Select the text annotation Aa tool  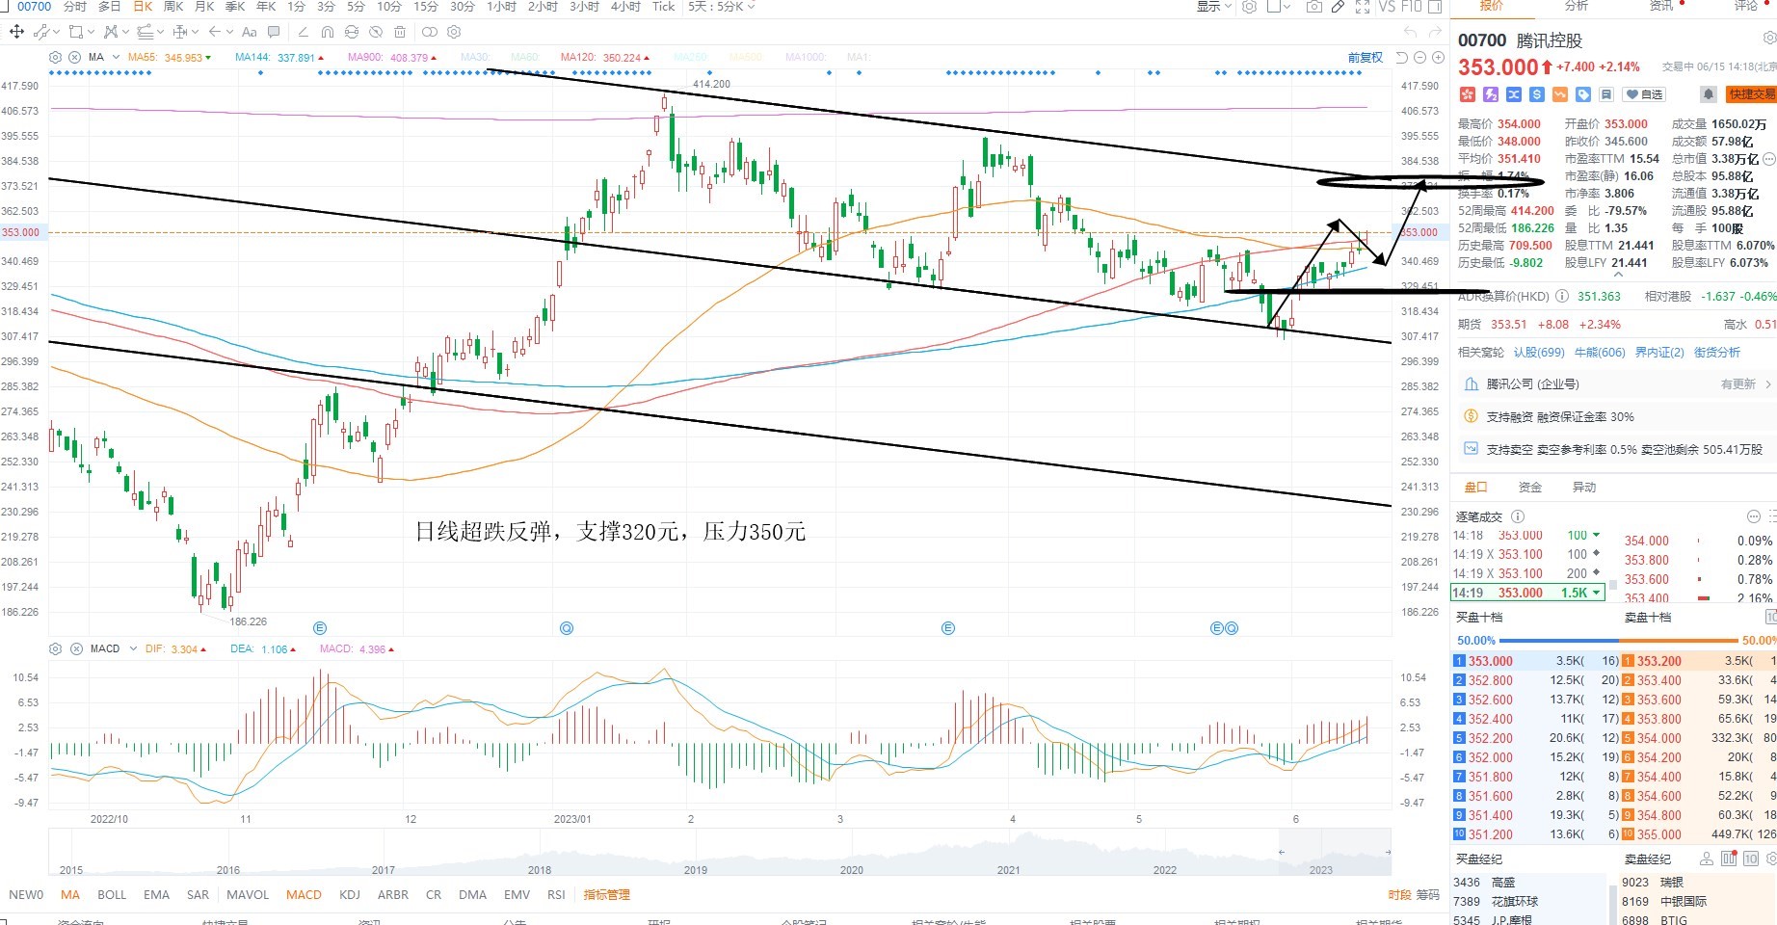249,32
